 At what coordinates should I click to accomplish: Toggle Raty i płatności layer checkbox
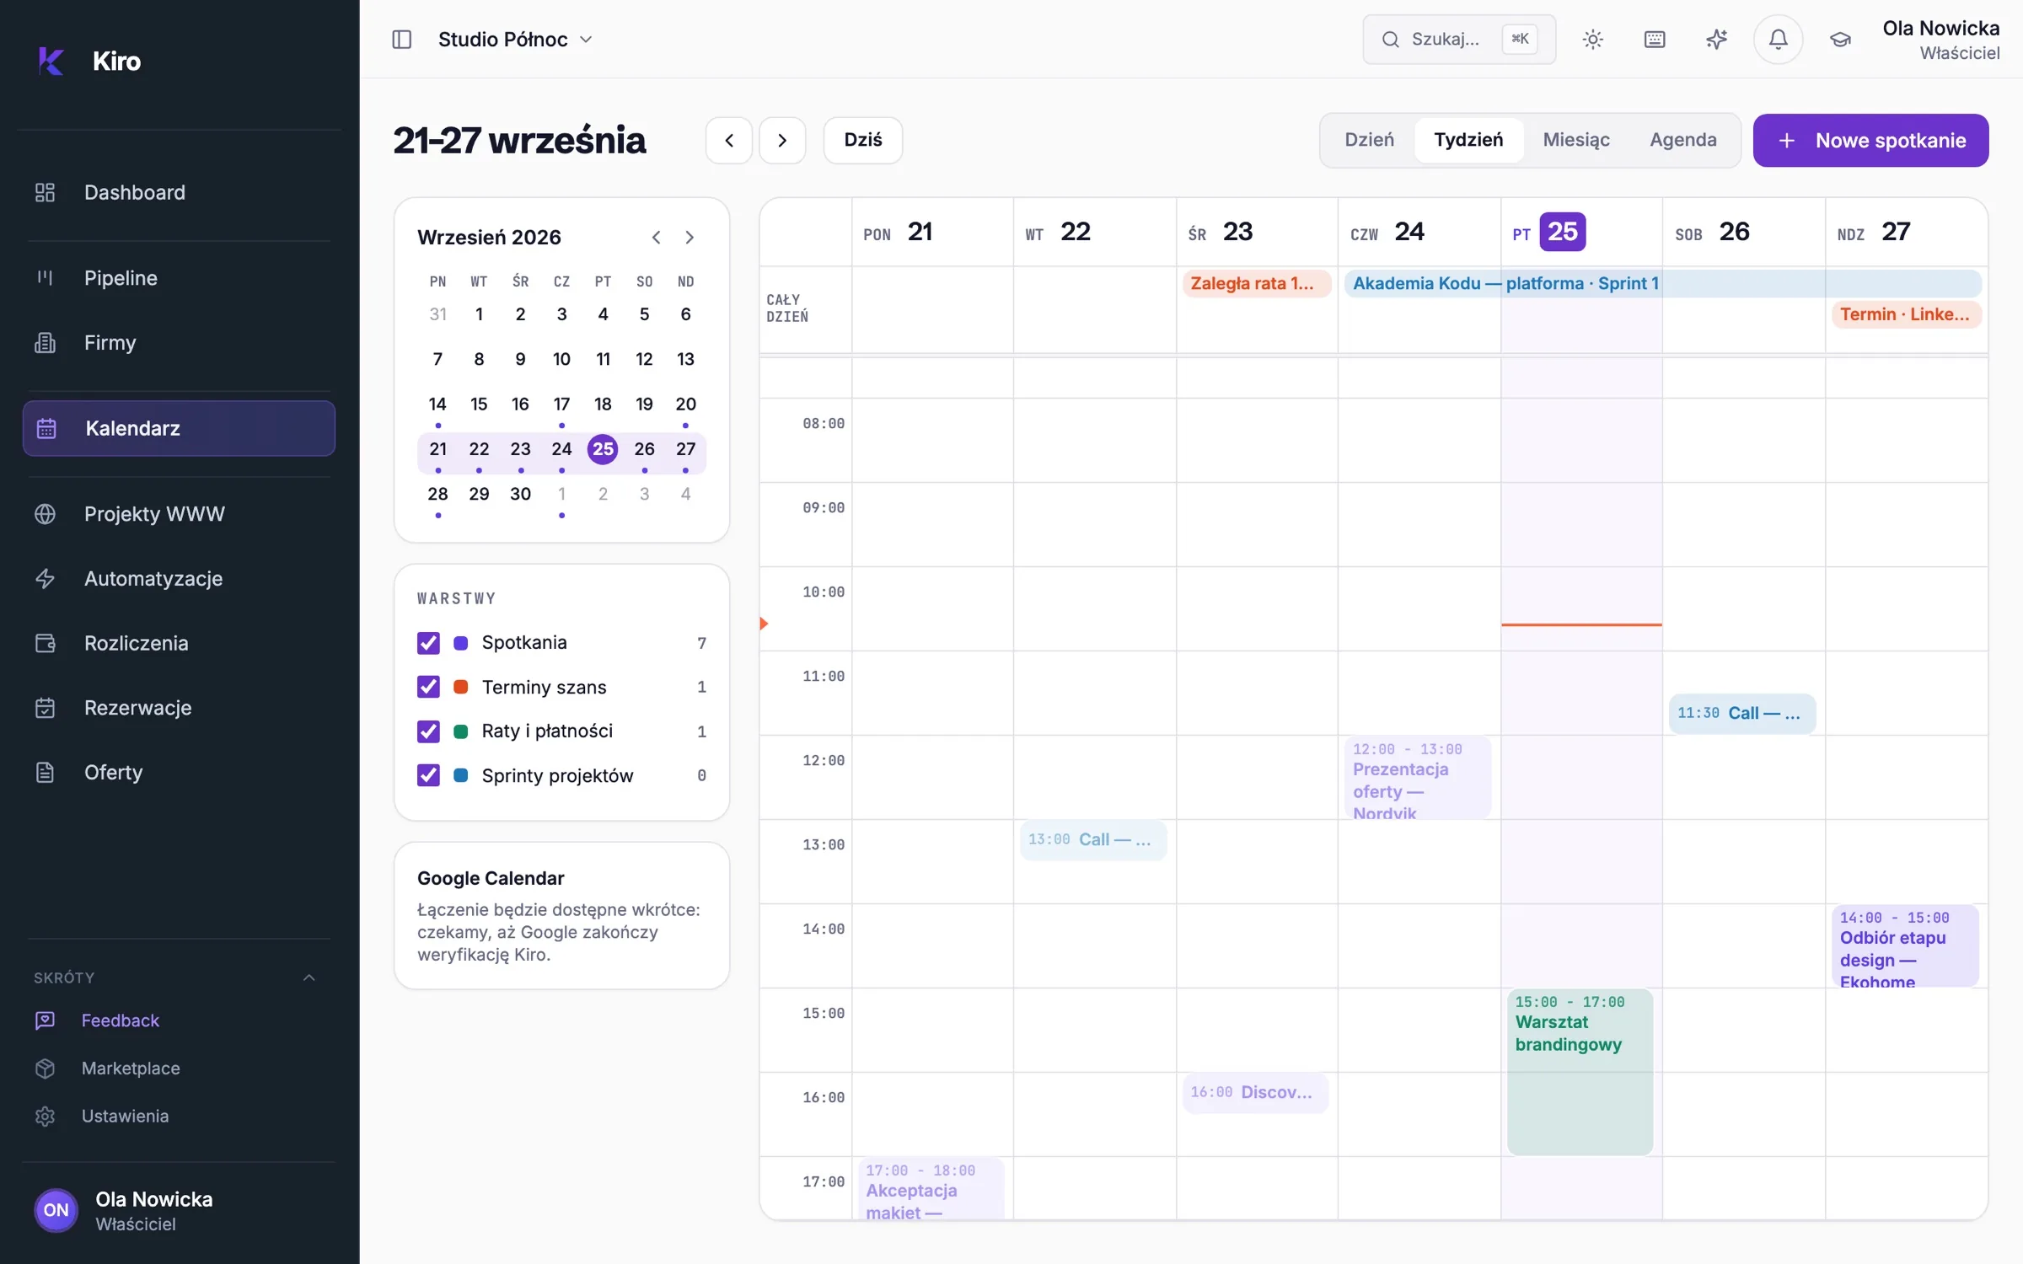(428, 731)
